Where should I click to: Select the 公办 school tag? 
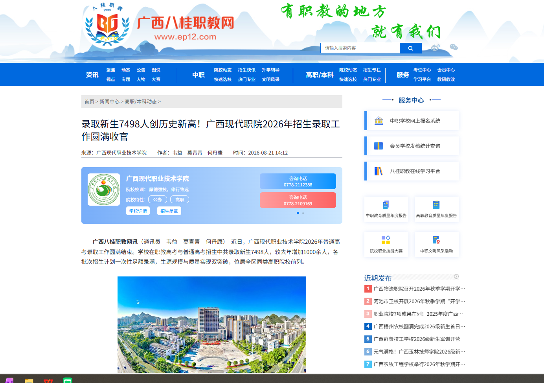[x=158, y=200]
